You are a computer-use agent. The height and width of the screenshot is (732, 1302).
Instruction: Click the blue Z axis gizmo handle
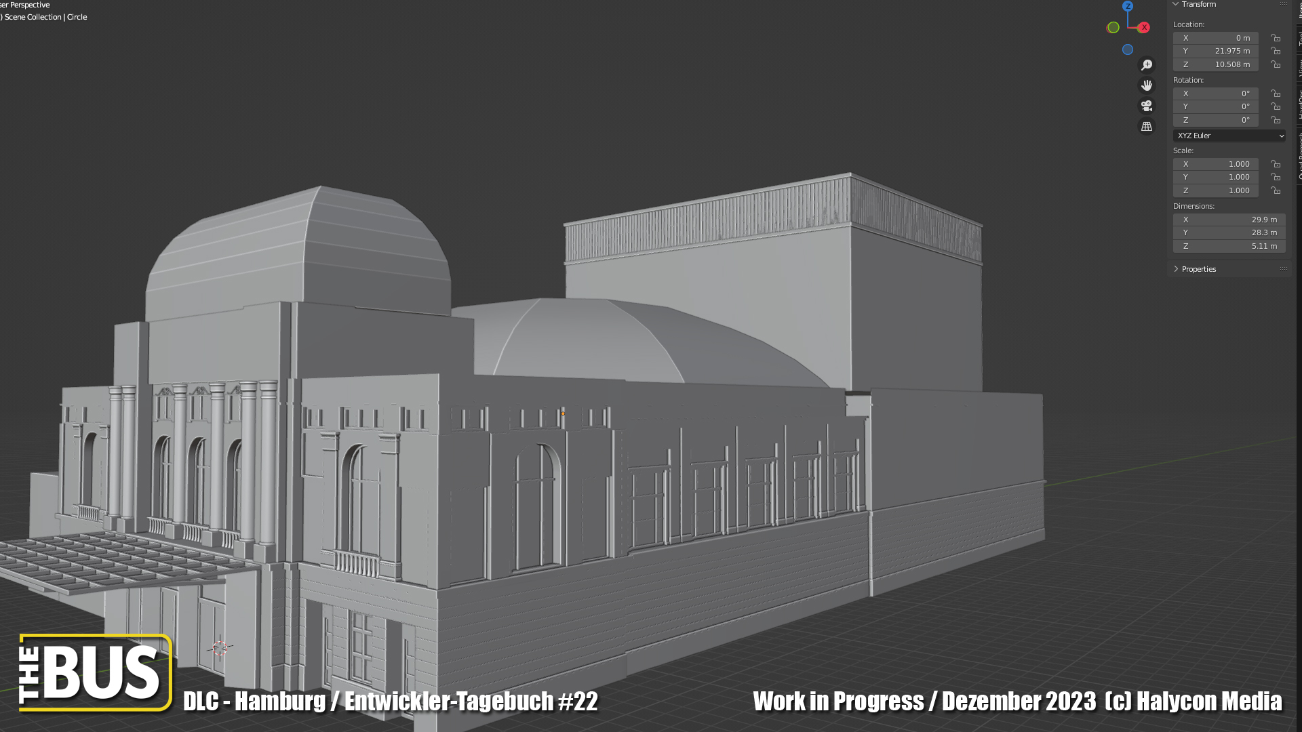pos(1128,6)
